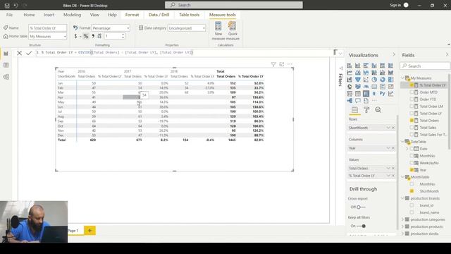Toggle Keep all filters switch

361,226
